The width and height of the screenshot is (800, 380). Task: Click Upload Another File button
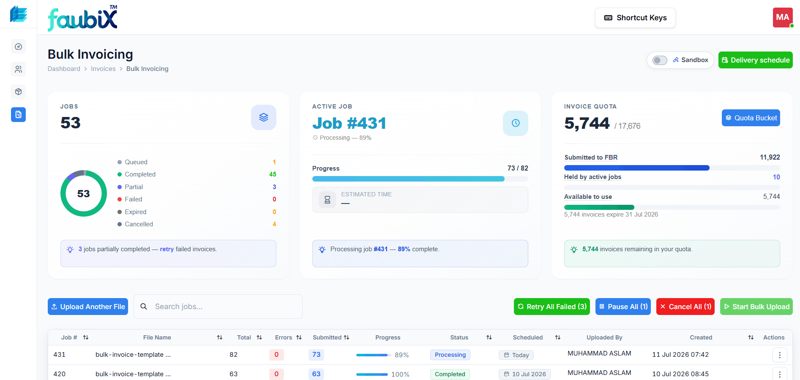[x=88, y=307]
